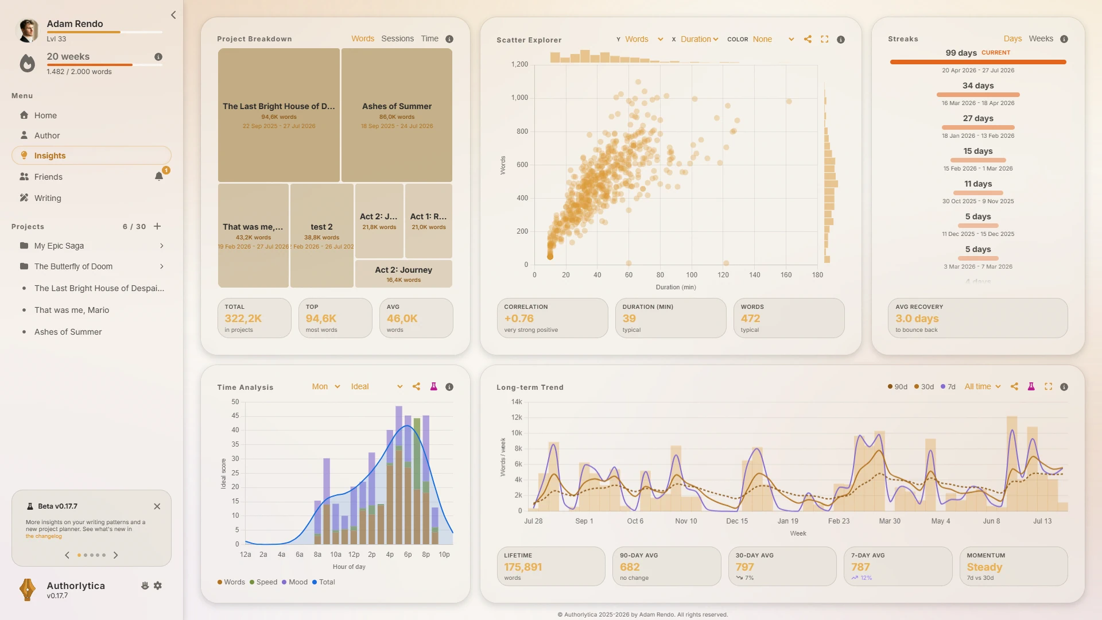This screenshot has width=1102, height=620.
Task: Show Streaks info
Action: point(1064,39)
